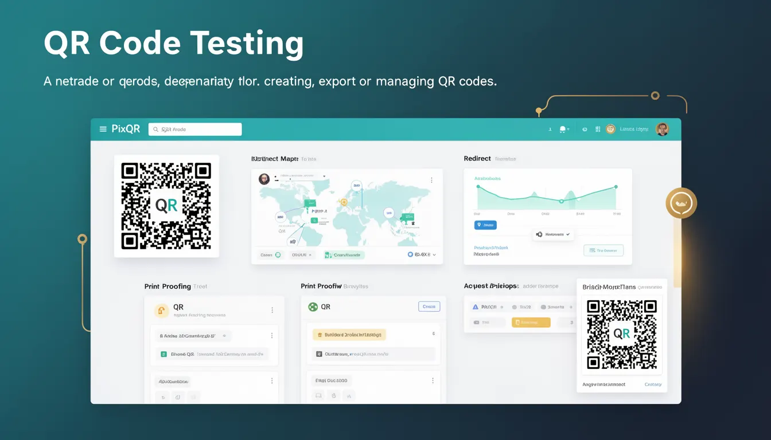
Task: Click the green chip below the map
Action: click(x=344, y=255)
